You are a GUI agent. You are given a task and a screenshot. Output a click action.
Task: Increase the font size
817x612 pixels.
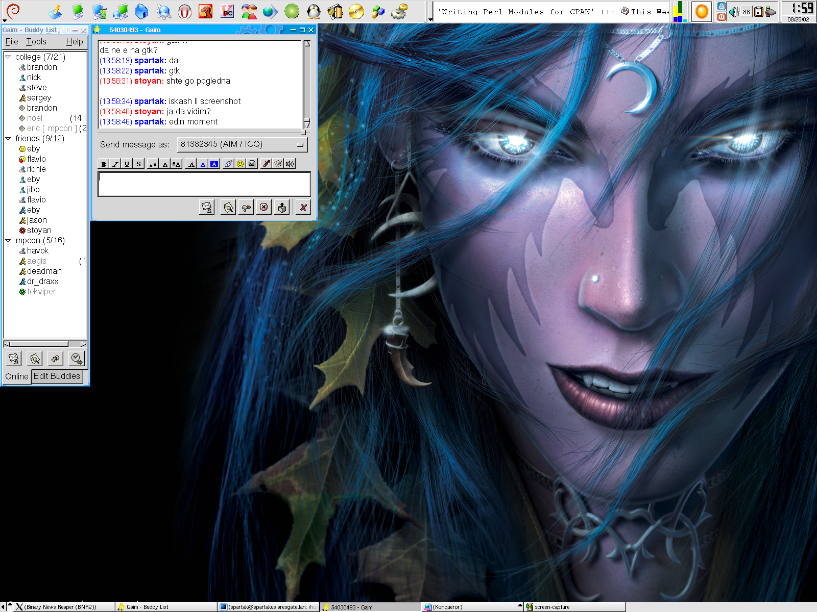[x=176, y=164]
